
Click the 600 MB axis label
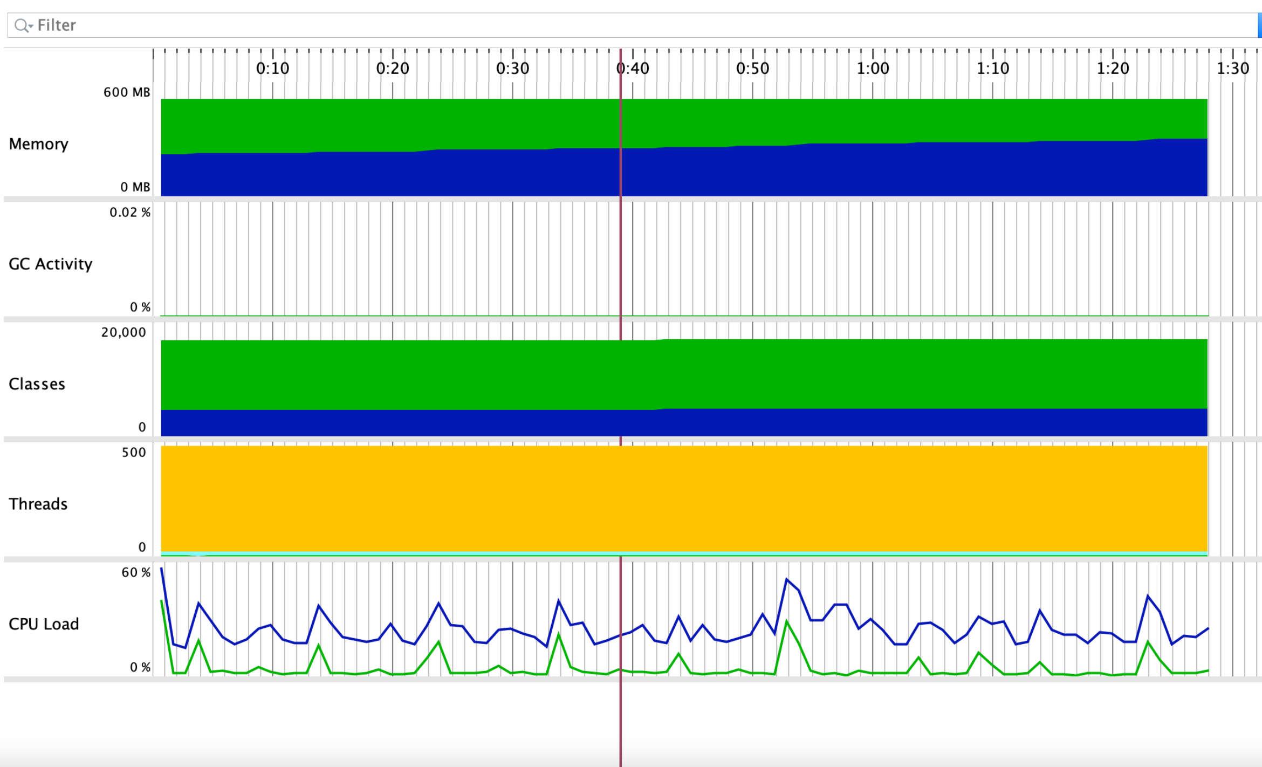tap(127, 92)
